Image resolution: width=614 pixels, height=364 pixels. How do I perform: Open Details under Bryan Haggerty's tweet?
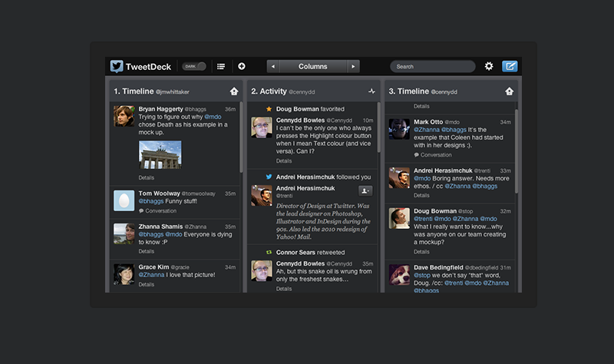(146, 177)
